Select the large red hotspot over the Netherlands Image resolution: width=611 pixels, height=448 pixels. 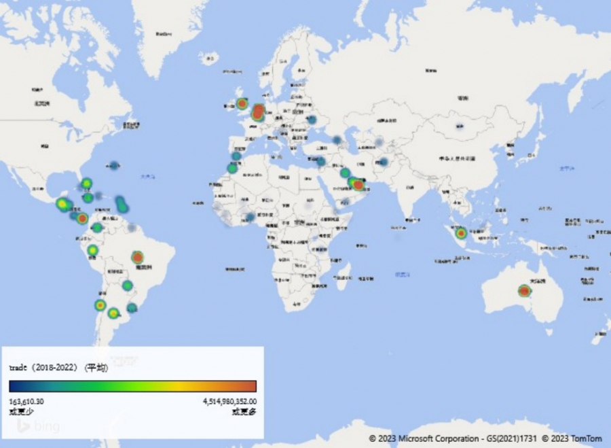[258, 111]
